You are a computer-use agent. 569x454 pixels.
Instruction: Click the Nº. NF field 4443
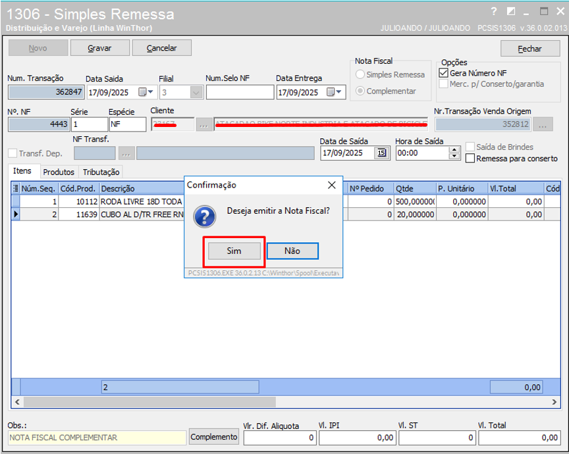39,124
